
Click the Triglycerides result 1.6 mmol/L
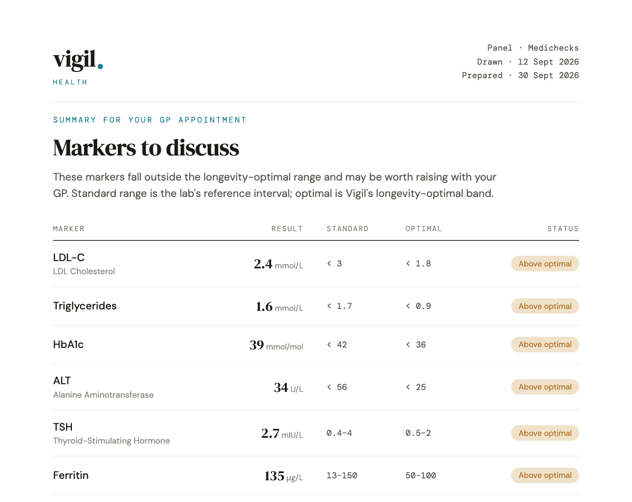(280, 307)
